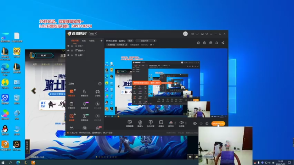Click the webcam overlay in preview area
Screen dimensions: 294x165
[x=199, y=109]
